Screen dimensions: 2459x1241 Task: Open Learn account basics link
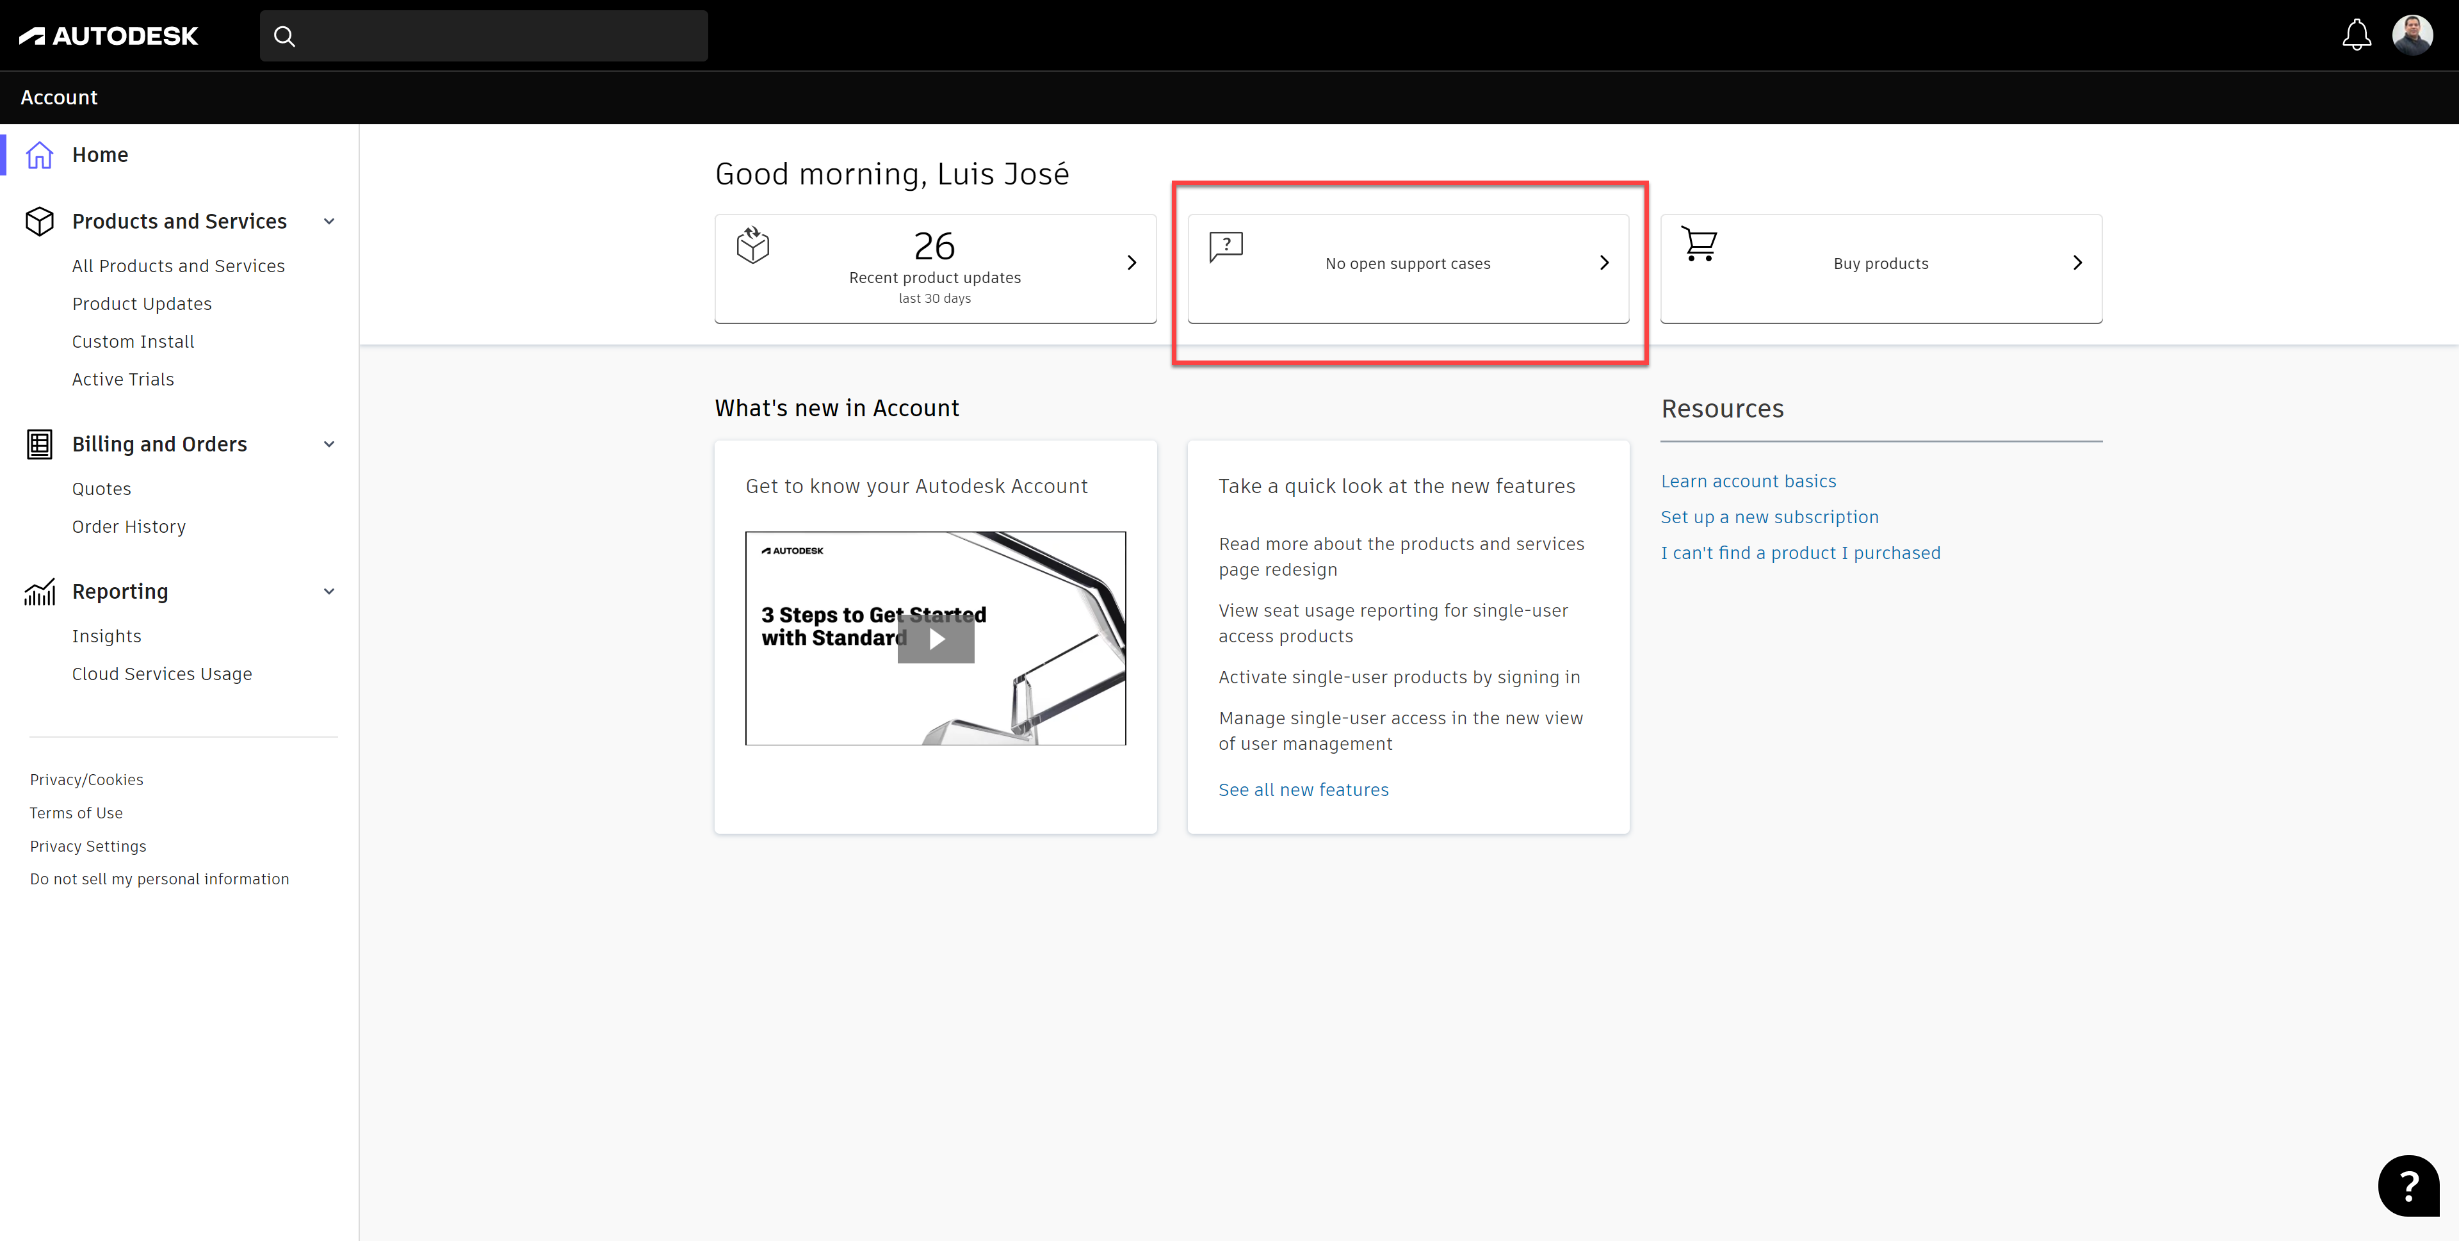pos(1748,481)
